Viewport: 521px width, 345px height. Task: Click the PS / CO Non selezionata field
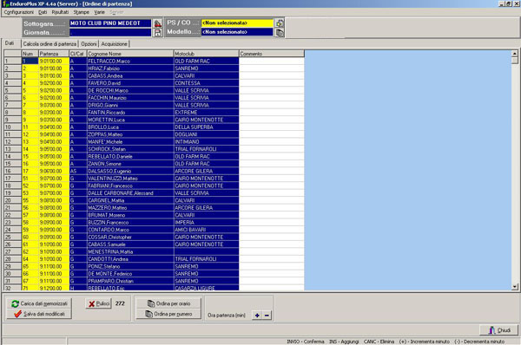[x=237, y=23]
